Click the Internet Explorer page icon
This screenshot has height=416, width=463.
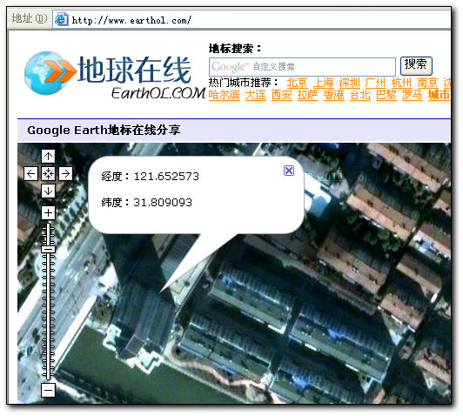click(x=62, y=19)
